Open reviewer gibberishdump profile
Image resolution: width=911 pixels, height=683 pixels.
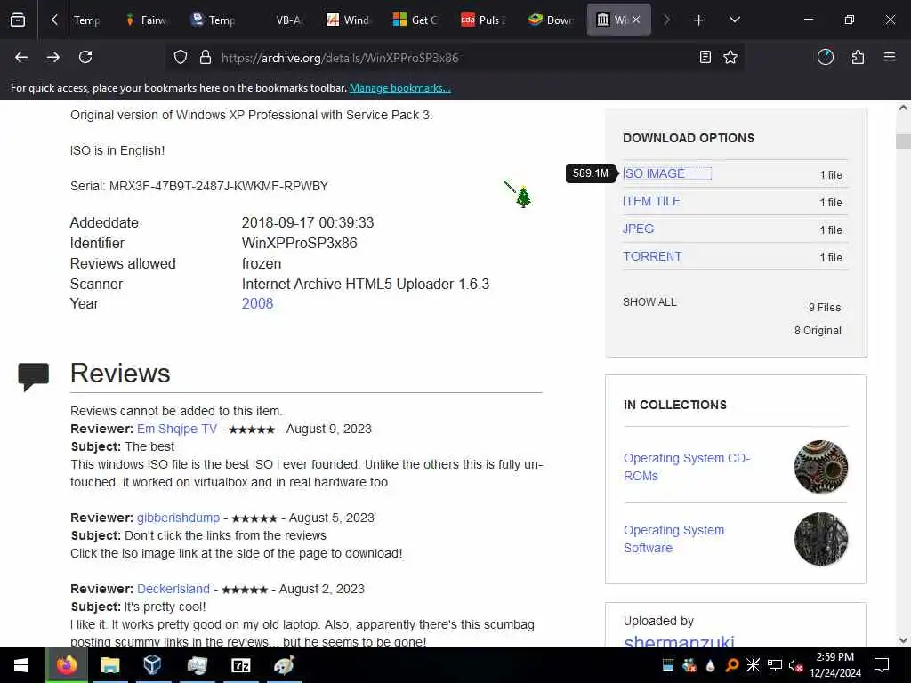point(178,518)
